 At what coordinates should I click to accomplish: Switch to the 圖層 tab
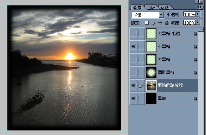click(137, 7)
